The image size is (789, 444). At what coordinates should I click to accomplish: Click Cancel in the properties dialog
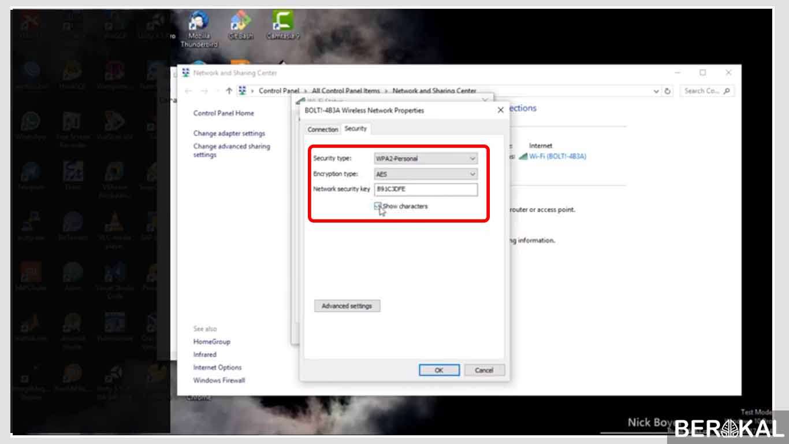pyautogui.click(x=484, y=370)
